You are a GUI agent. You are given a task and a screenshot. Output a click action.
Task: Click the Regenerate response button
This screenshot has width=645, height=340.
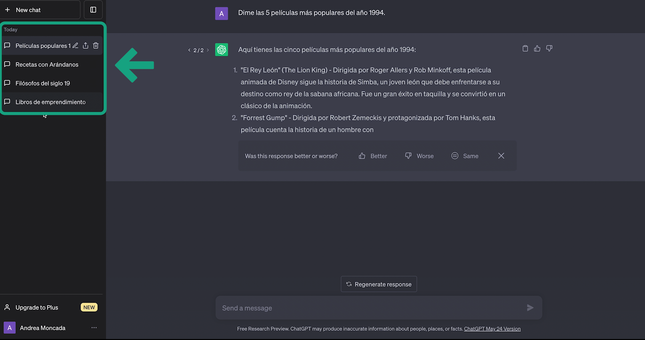(379, 284)
